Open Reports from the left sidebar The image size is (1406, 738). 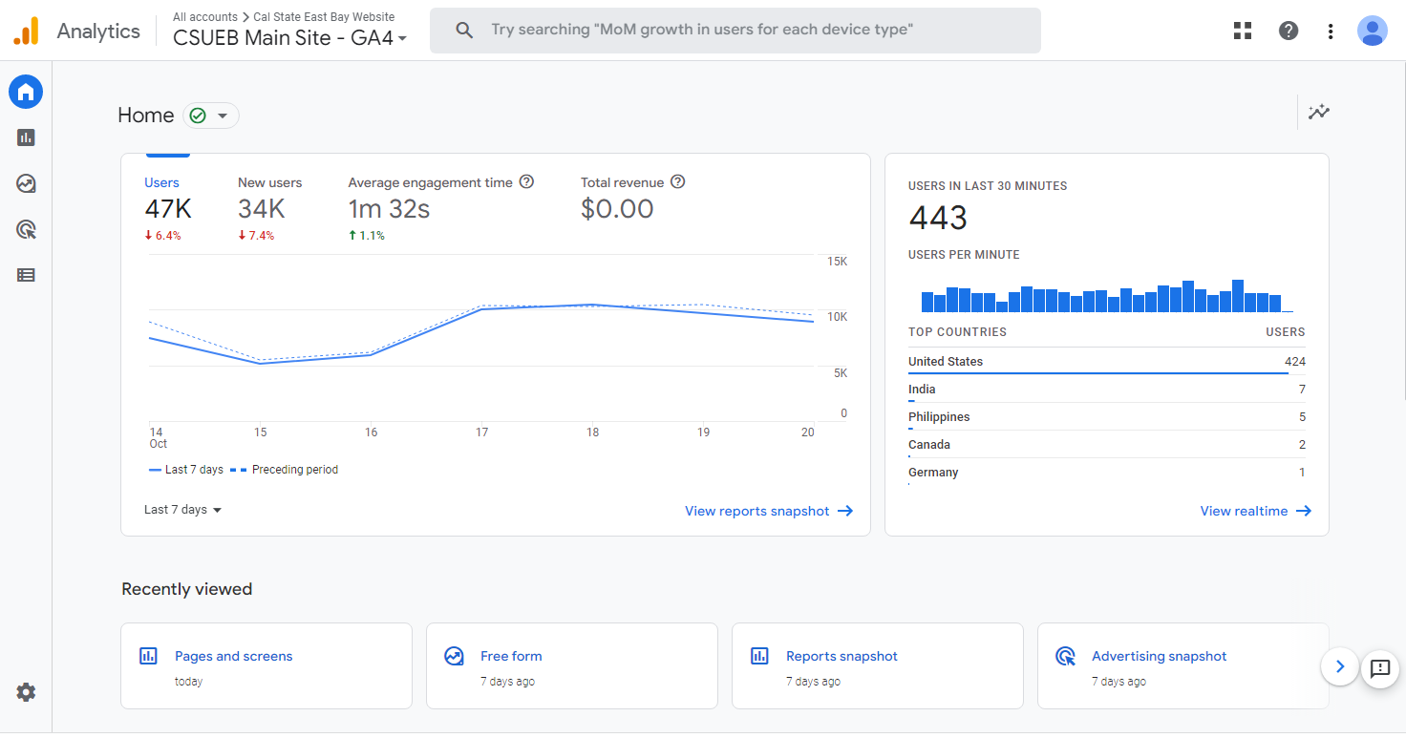26,137
